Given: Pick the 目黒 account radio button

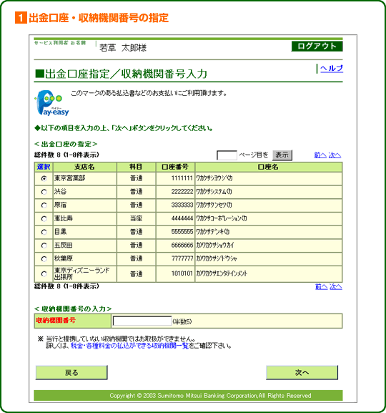Looking at the screenshot, I should [44, 232].
